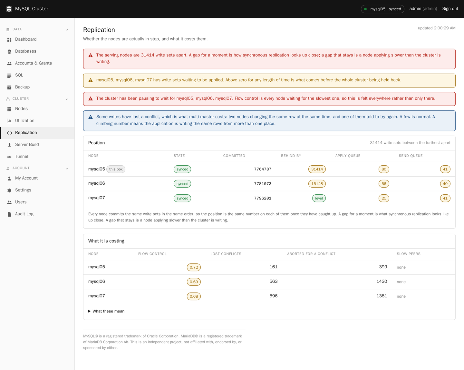Click the My Account person icon

pyautogui.click(x=9, y=178)
